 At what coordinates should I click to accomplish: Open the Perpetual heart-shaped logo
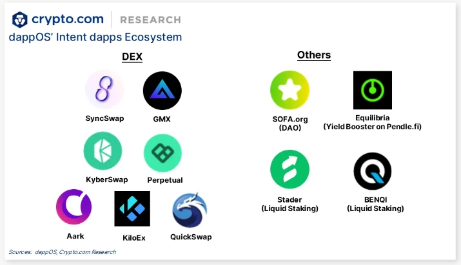click(162, 153)
